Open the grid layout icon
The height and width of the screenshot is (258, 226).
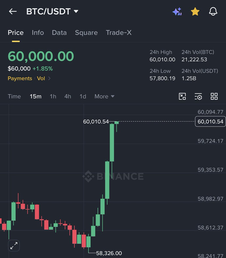[214, 96]
